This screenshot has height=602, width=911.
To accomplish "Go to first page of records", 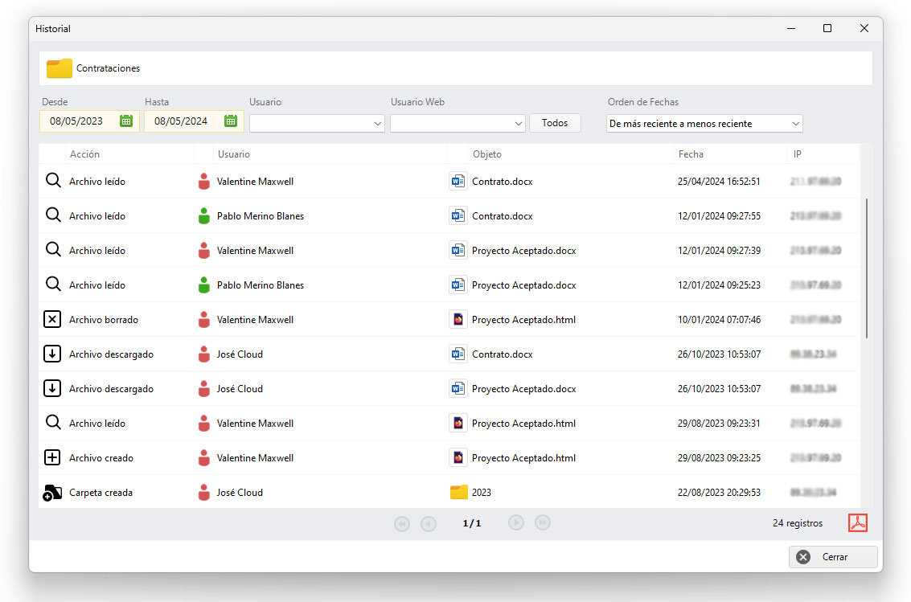I will point(401,523).
